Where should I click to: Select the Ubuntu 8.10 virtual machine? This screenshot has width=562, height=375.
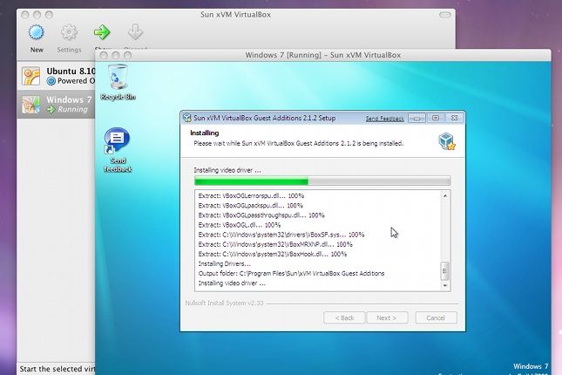tap(57, 76)
